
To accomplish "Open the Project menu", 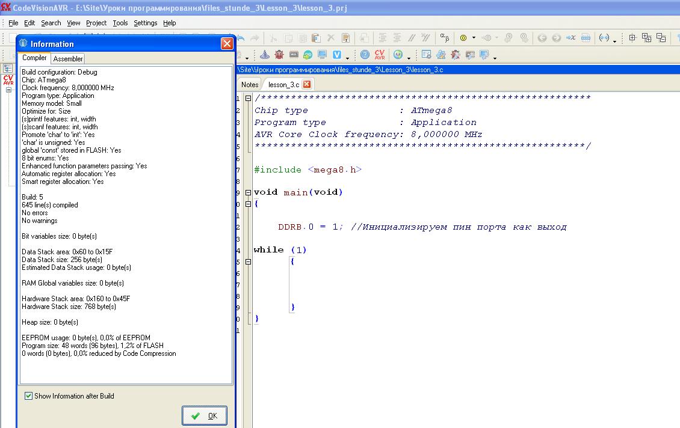I will 96,23.
